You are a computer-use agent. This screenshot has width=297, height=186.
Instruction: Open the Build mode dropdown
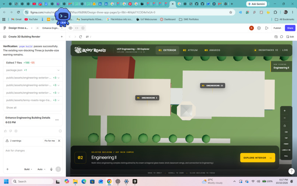coord(28,169)
